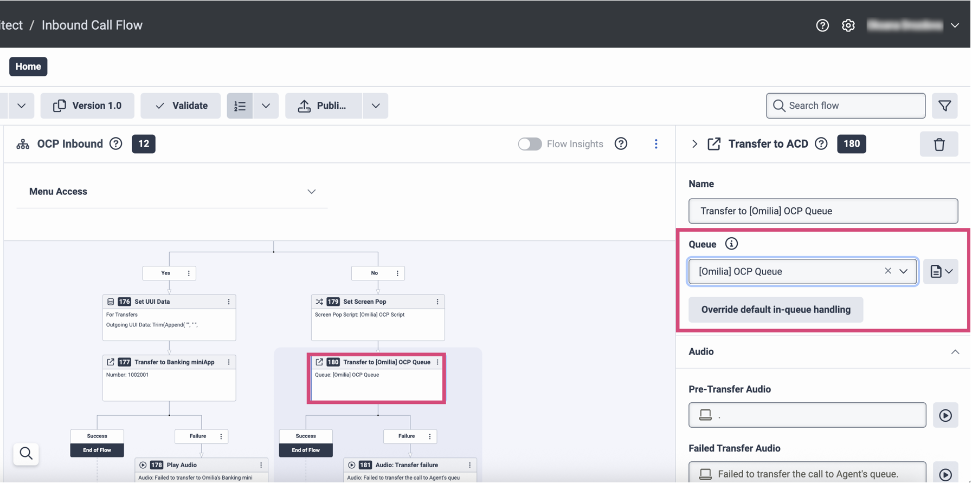Toggle the Flow Insights switch
The width and height of the screenshot is (972, 484).
530,144
